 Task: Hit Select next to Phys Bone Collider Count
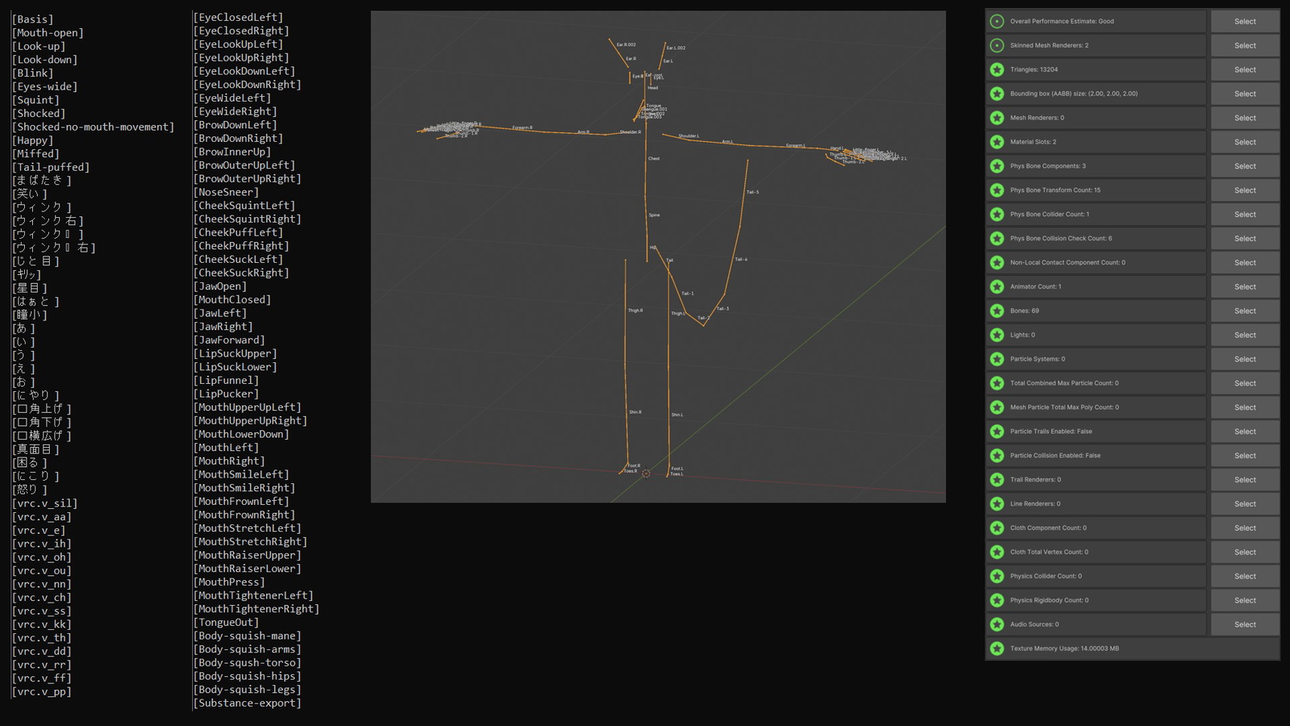[1245, 215]
